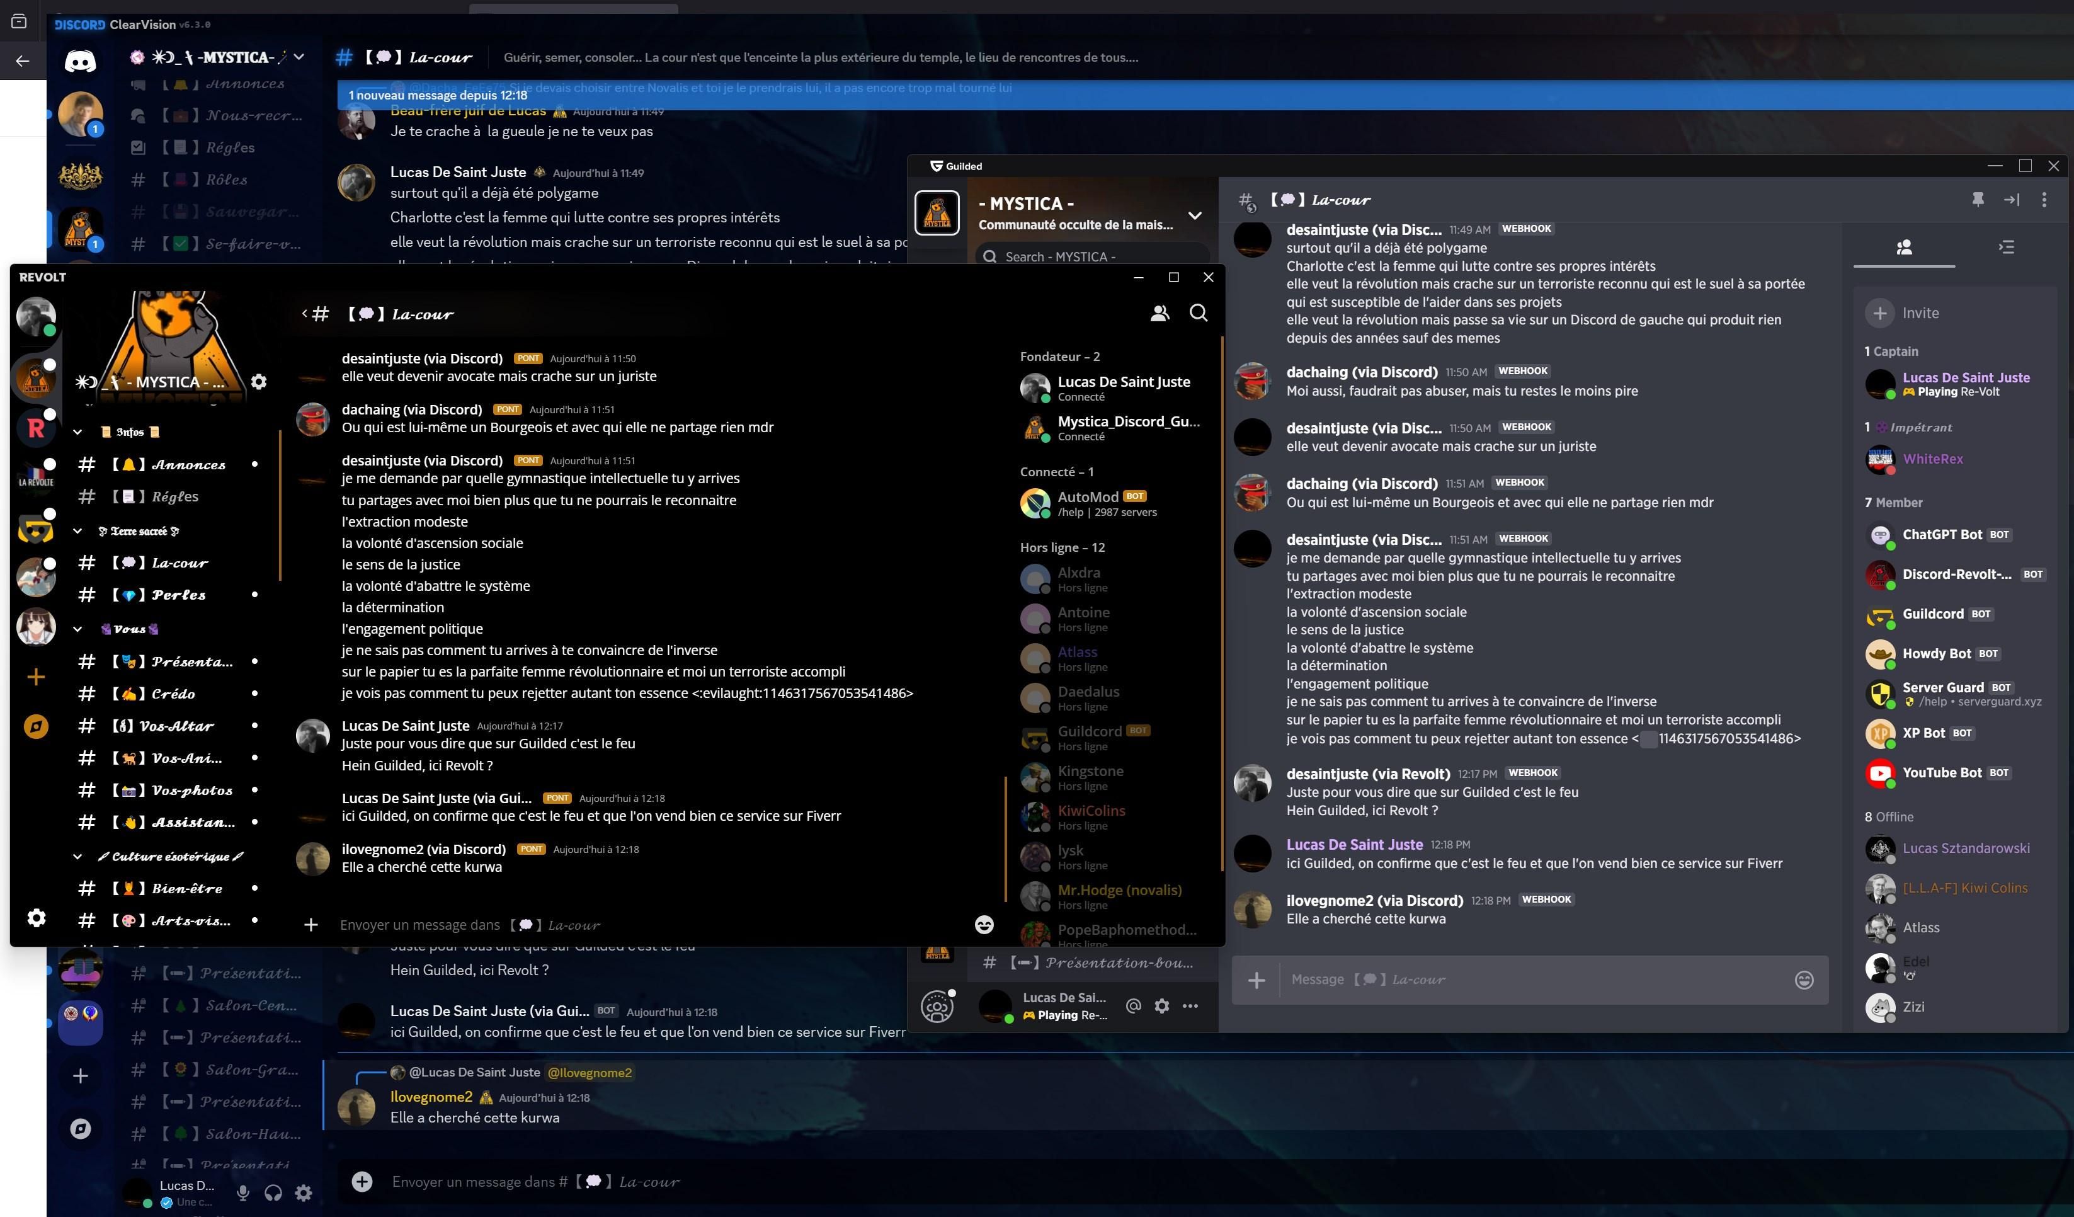Open the Perles channel in Revolt

(x=169, y=595)
